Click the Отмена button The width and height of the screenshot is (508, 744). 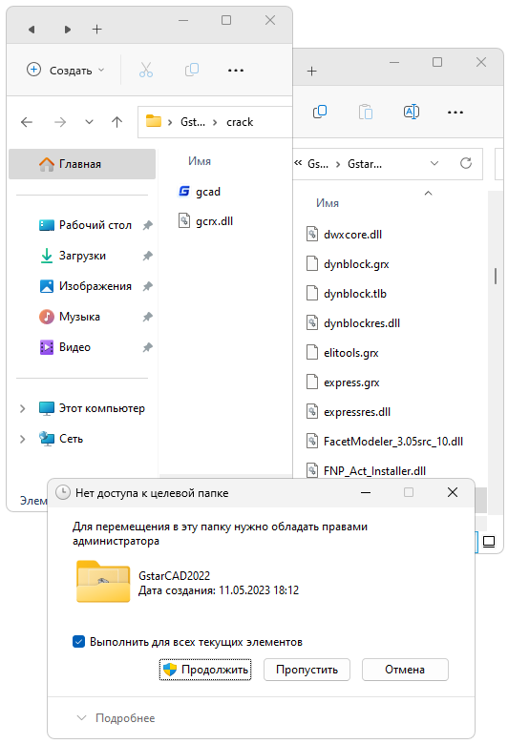click(x=405, y=670)
